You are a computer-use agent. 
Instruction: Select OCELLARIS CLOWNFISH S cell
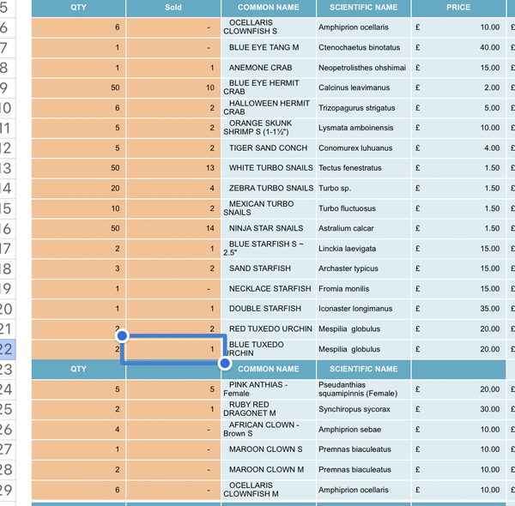[269, 27]
